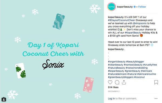This screenshot has width=162, height=103.
Task: Click the Sonix giveaway post image
Action: coord(52,51)
